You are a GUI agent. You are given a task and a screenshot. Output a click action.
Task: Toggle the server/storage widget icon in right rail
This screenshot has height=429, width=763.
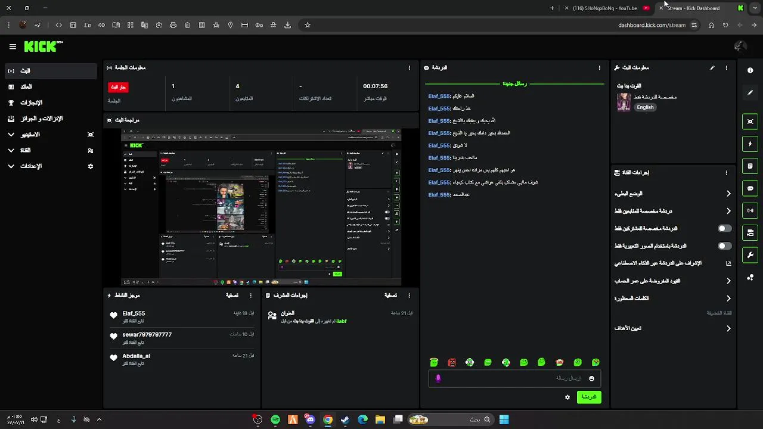(750, 232)
